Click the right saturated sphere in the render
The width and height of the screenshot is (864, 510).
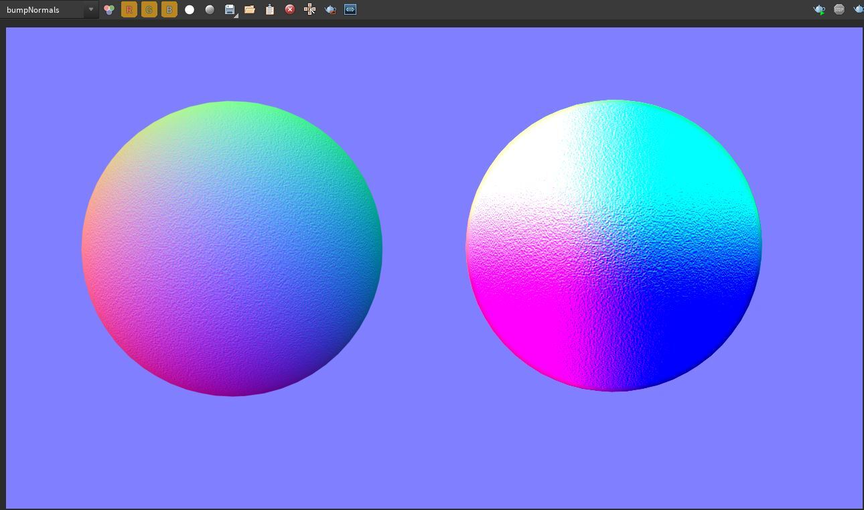tap(614, 246)
